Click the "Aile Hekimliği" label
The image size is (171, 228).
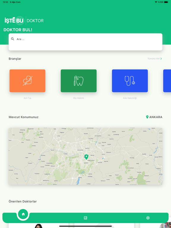pyautogui.click(x=130, y=98)
